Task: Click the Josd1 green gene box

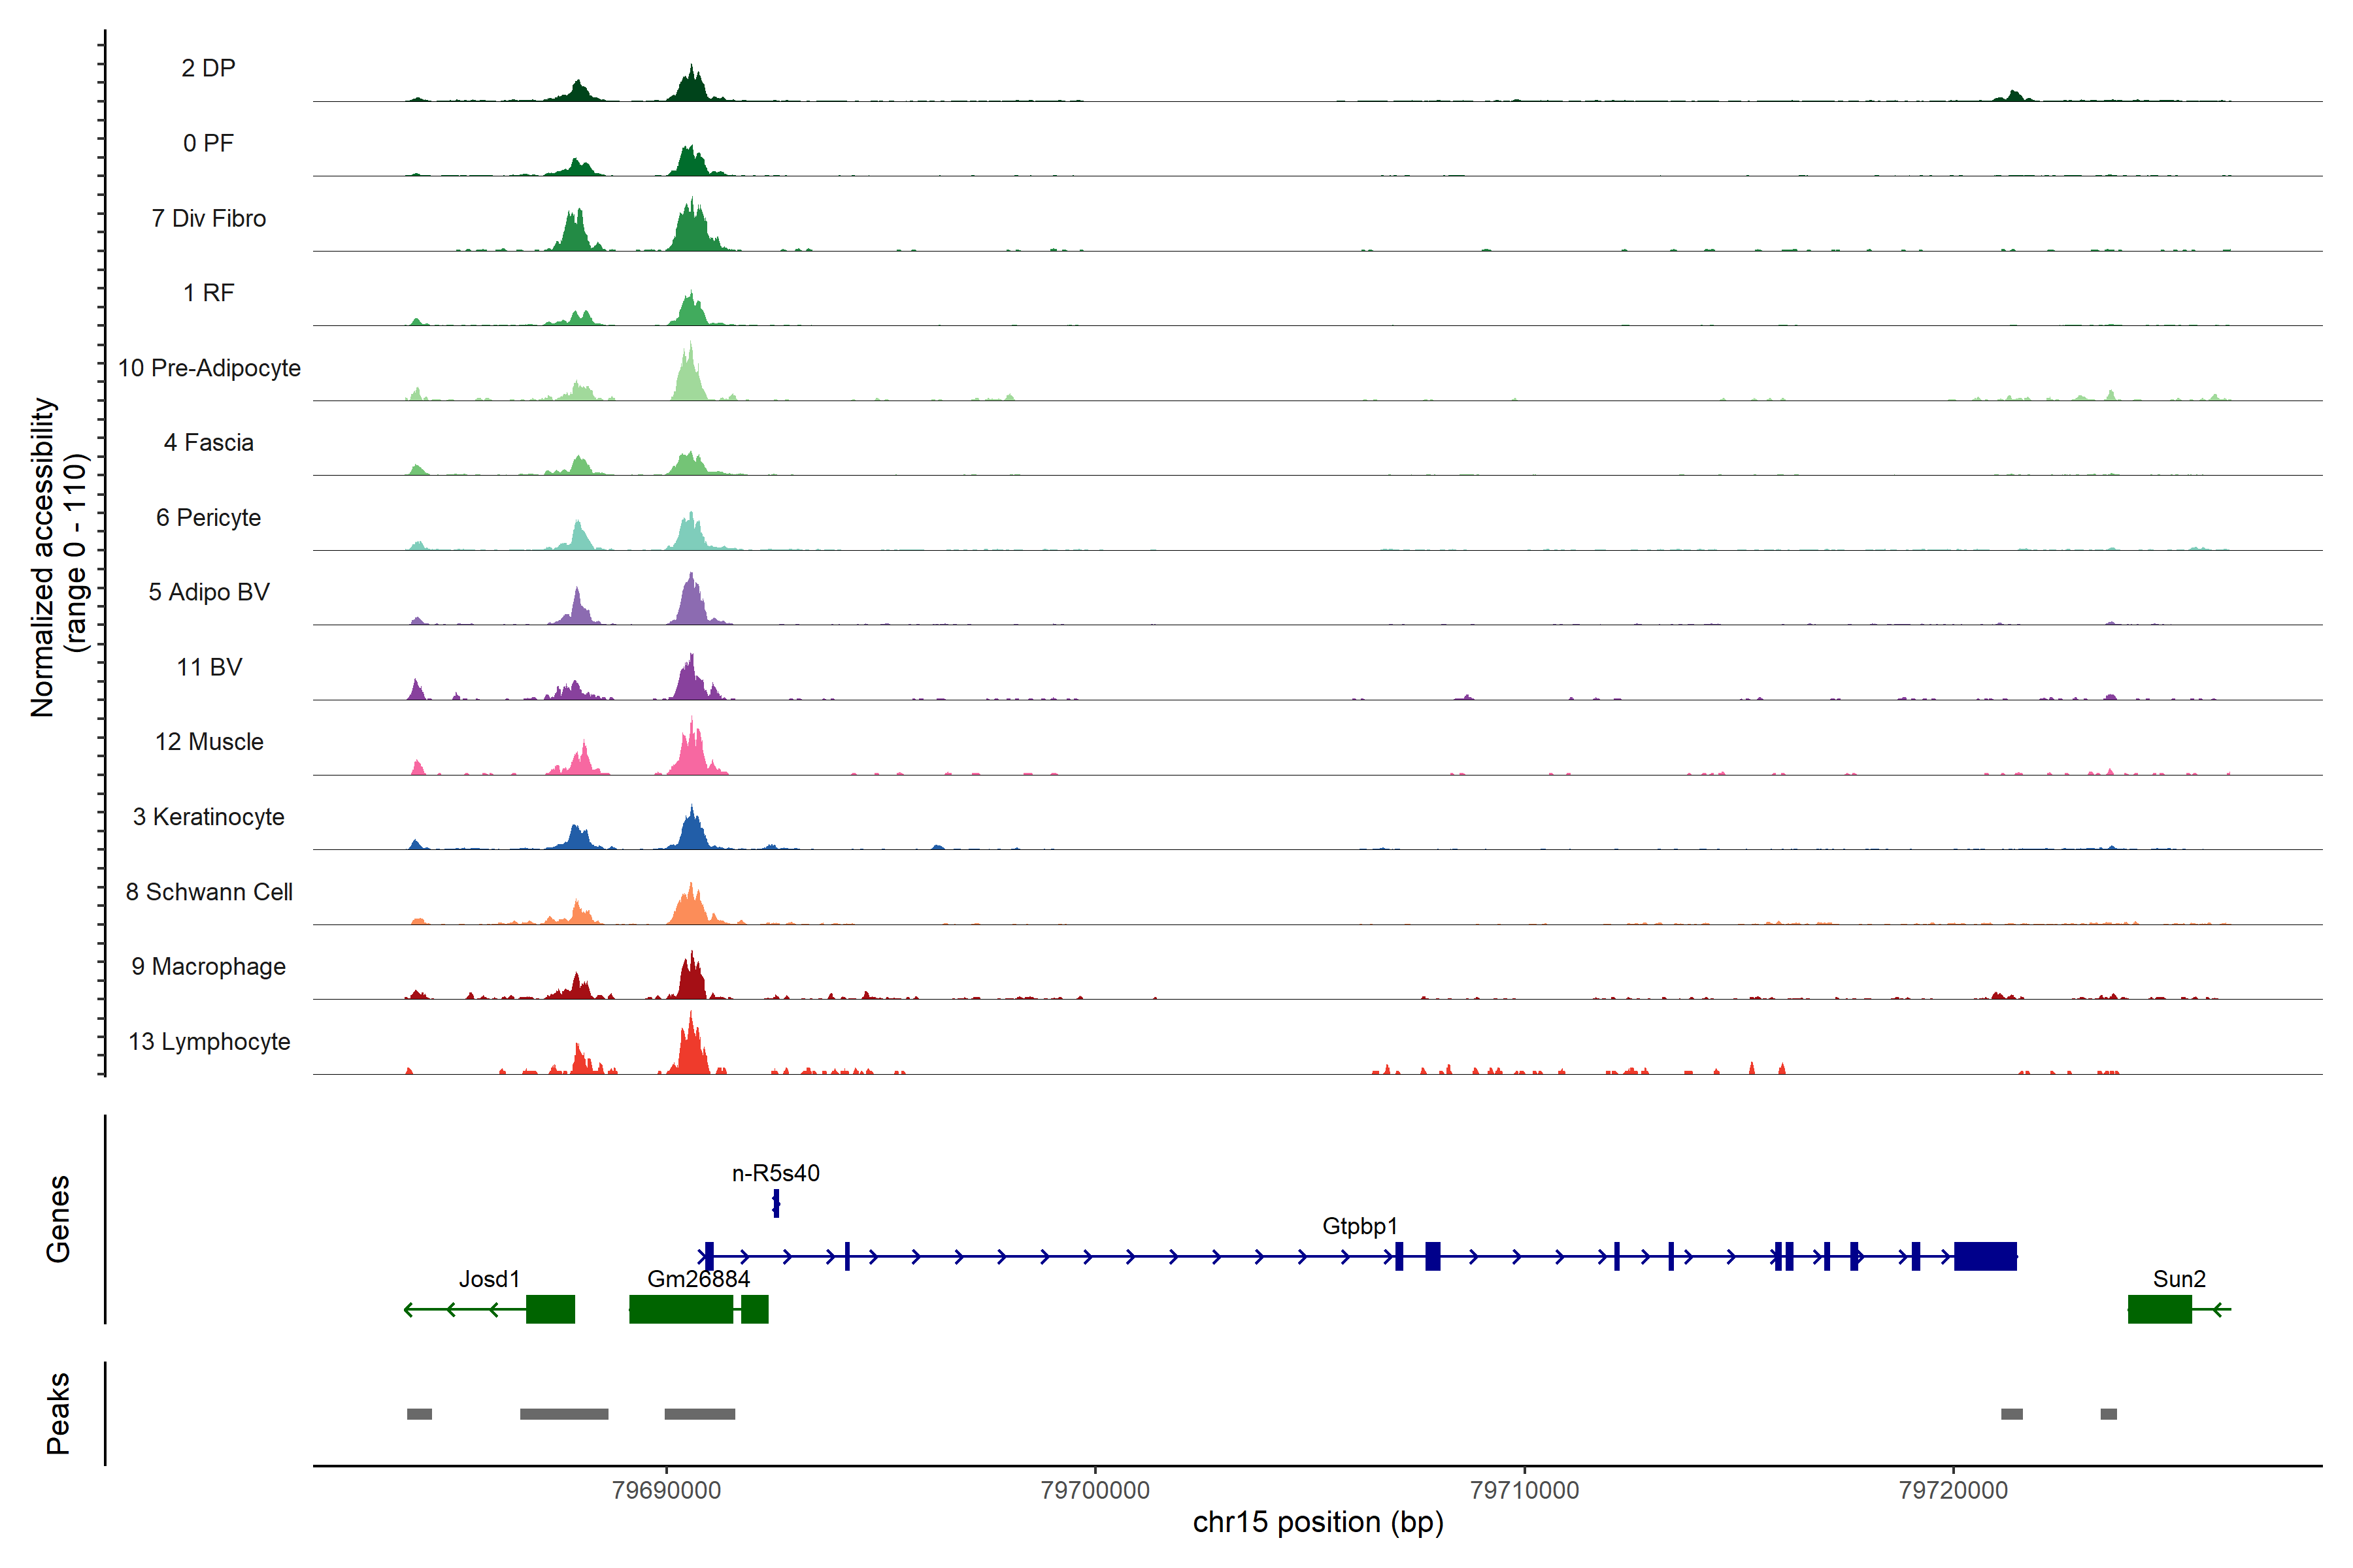Action: tap(550, 1309)
